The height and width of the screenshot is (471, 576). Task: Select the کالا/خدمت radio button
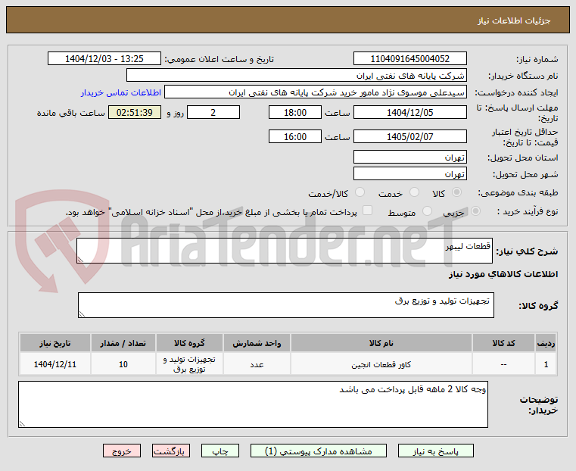tap(360, 192)
